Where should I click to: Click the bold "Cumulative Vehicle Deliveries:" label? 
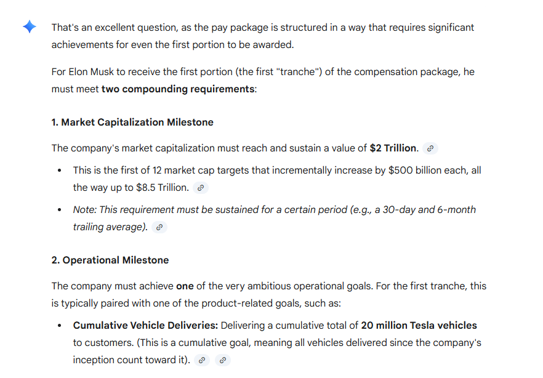tap(145, 326)
